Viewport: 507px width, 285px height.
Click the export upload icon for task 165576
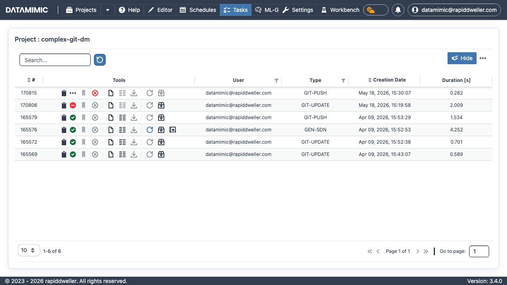coord(173,130)
